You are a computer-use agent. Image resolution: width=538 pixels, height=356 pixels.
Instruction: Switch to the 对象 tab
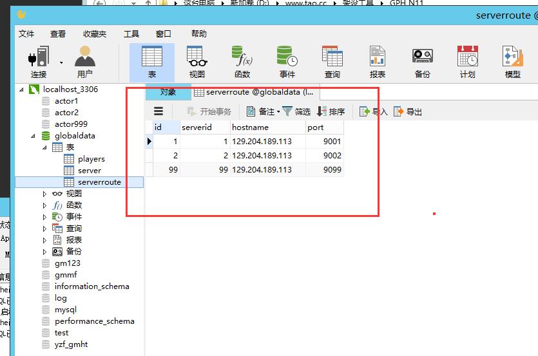[x=168, y=92]
